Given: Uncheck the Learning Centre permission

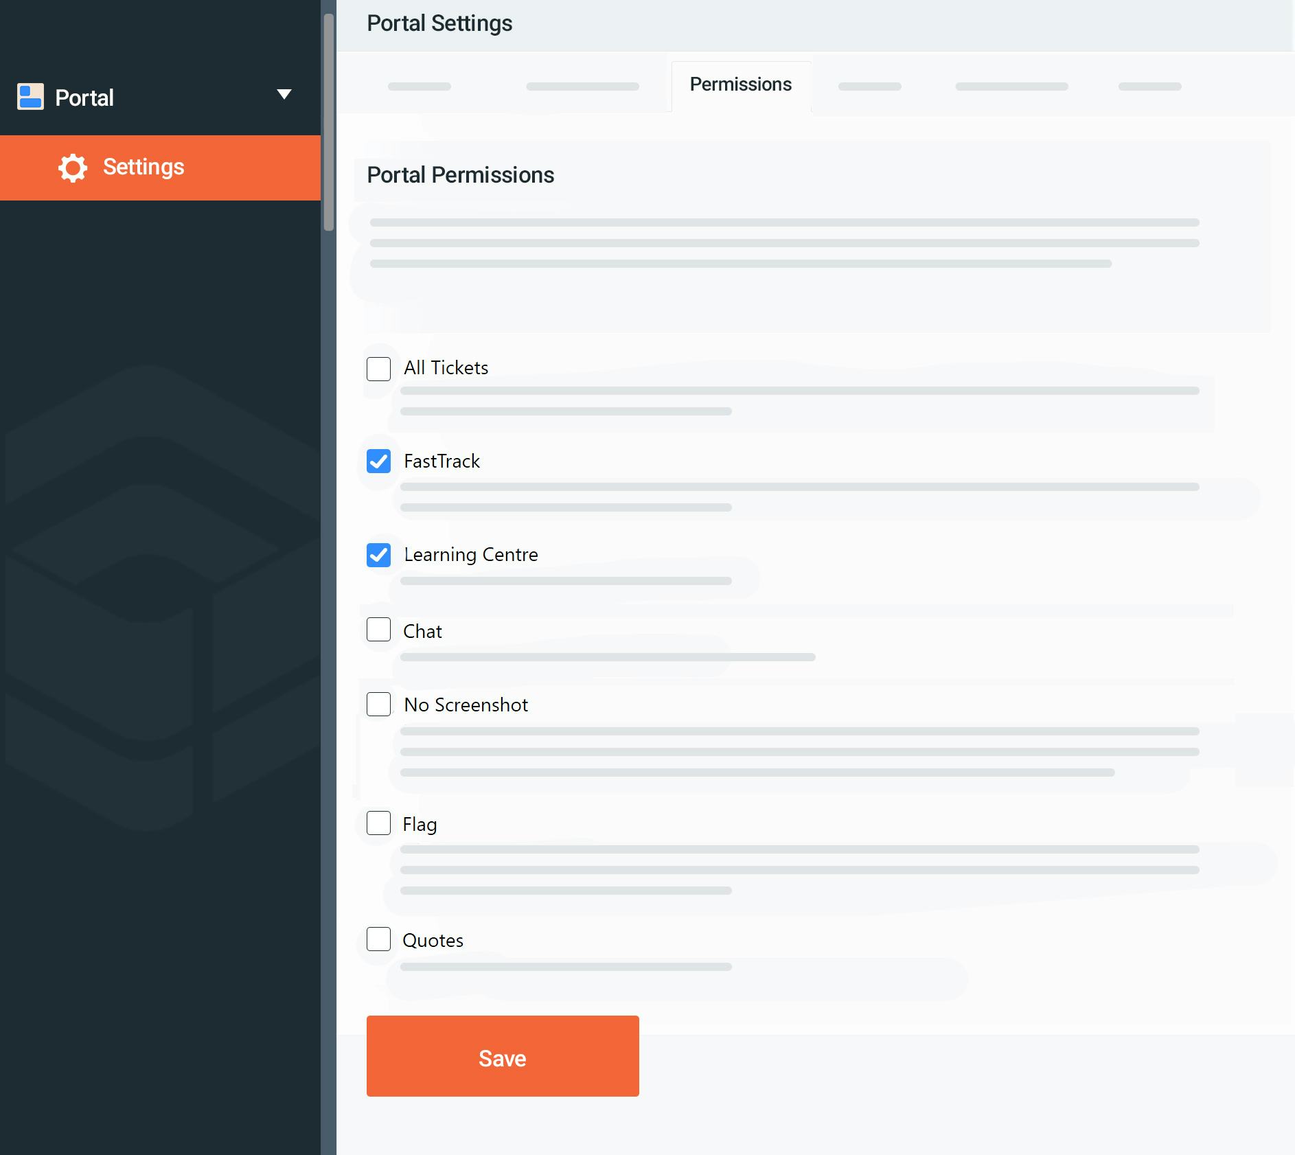Looking at the screenshot, I should pyautogui.click(x=379, y=555).
